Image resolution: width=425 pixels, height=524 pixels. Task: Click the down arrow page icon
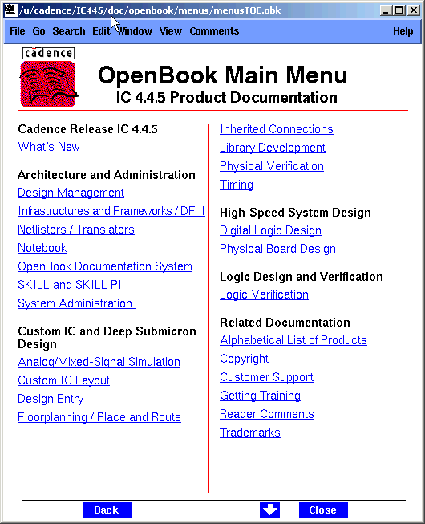click(x=269, y=510)
